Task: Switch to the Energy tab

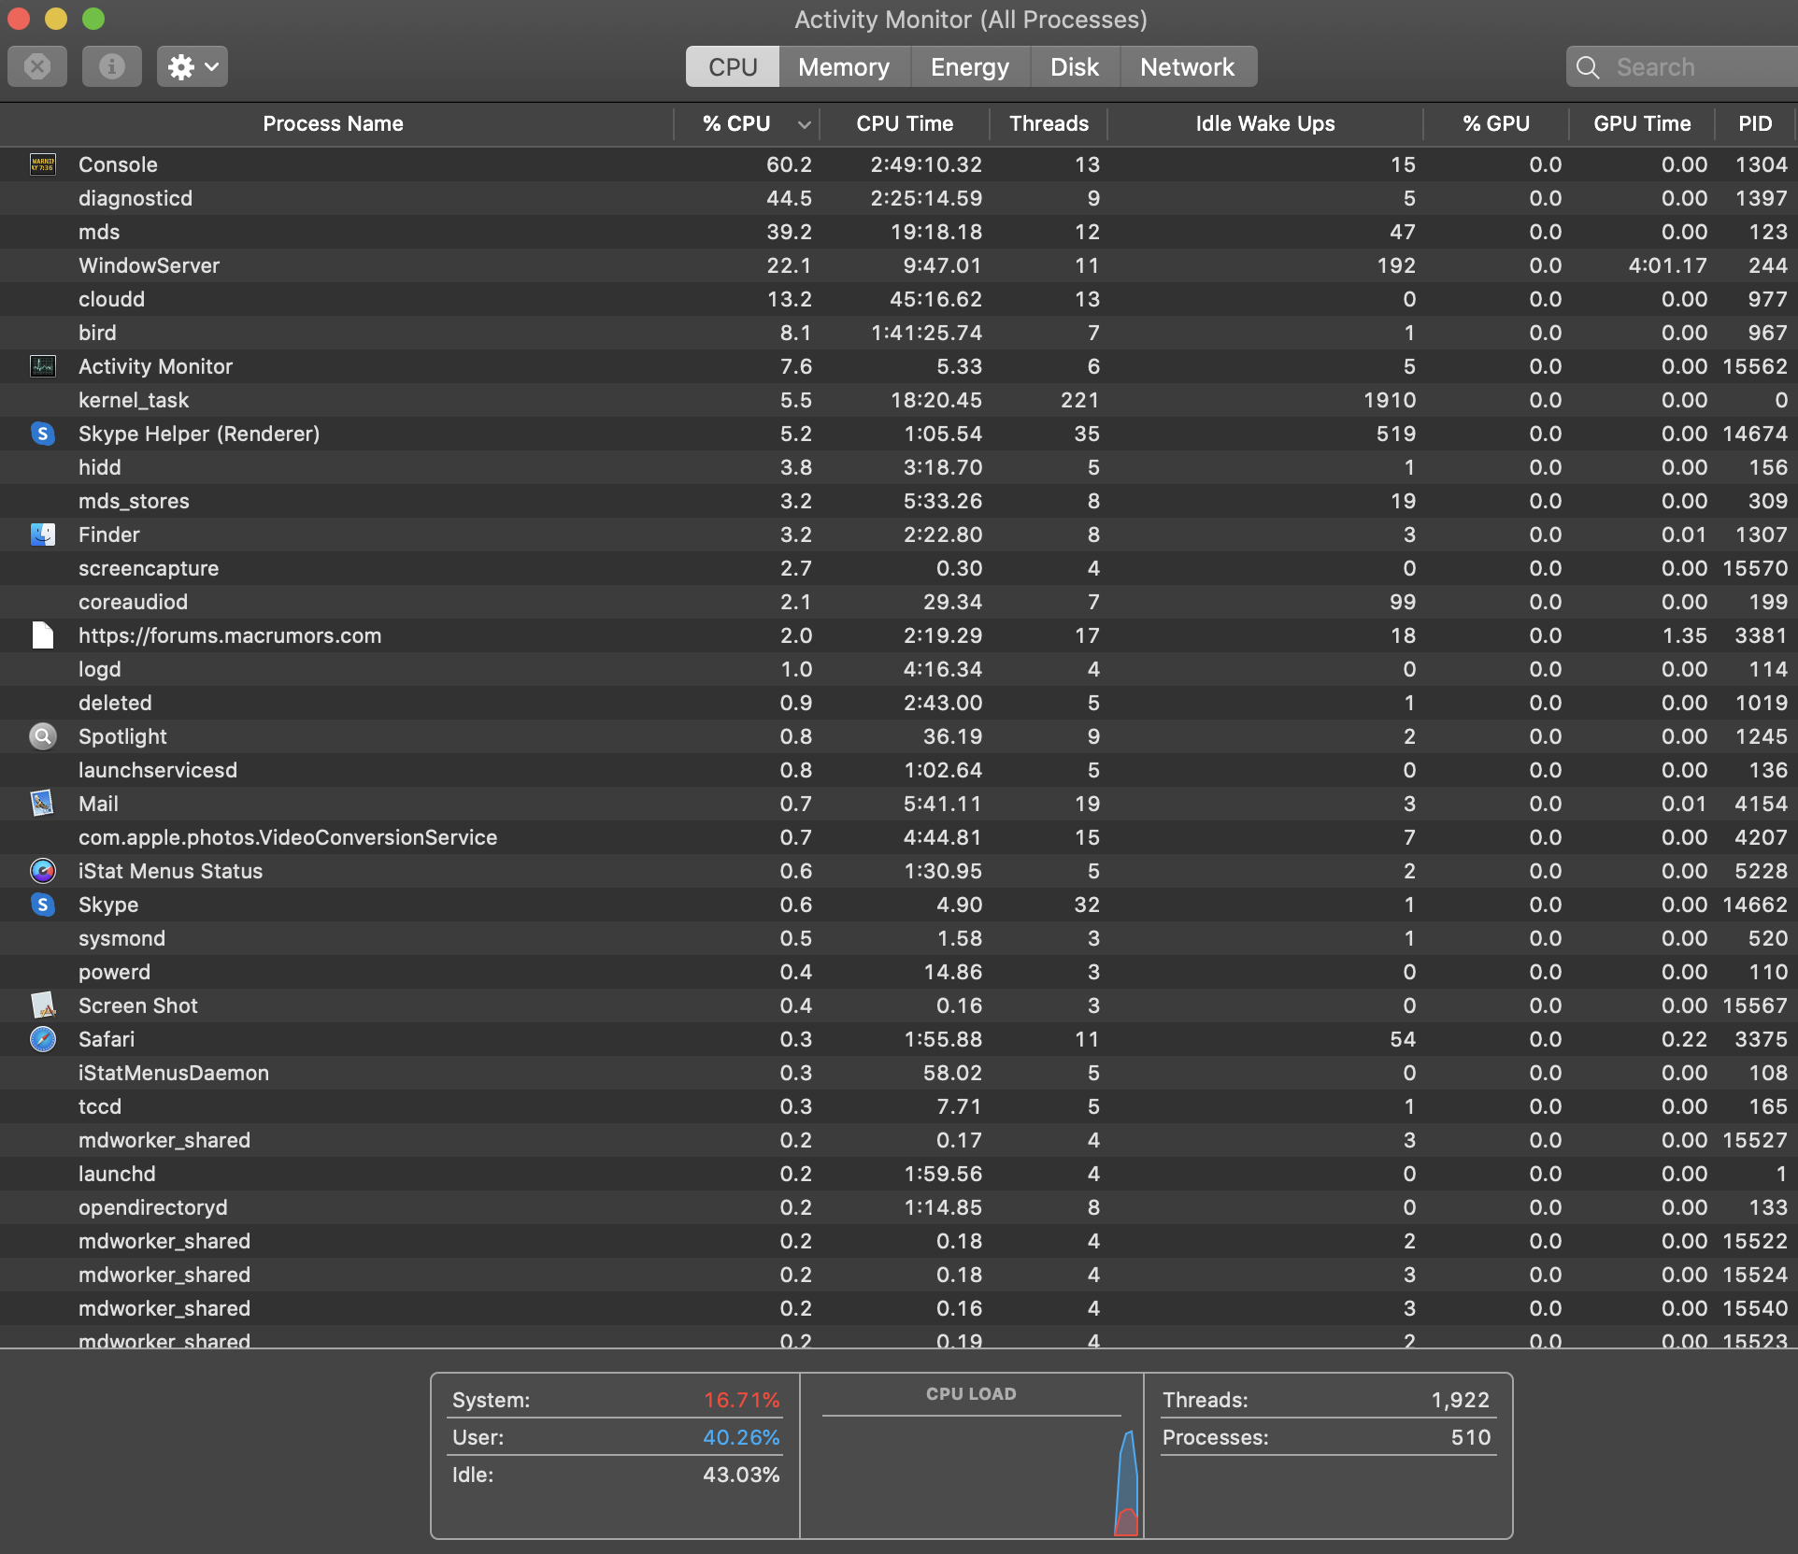Action: pos(970,67)
